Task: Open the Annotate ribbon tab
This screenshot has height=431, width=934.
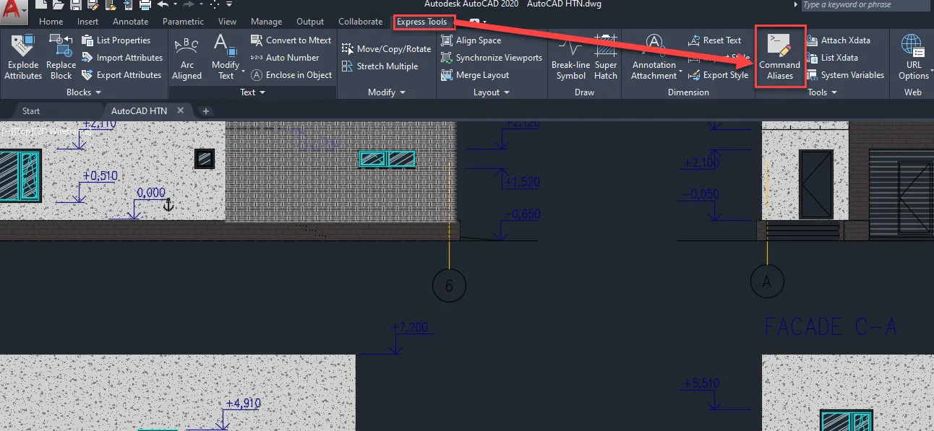Action: coord(130,22)
